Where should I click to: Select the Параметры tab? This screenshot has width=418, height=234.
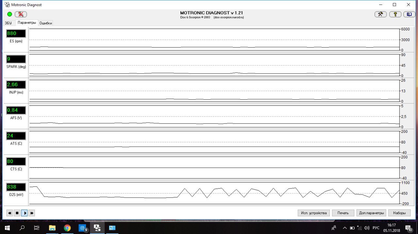tap(27, 23)
